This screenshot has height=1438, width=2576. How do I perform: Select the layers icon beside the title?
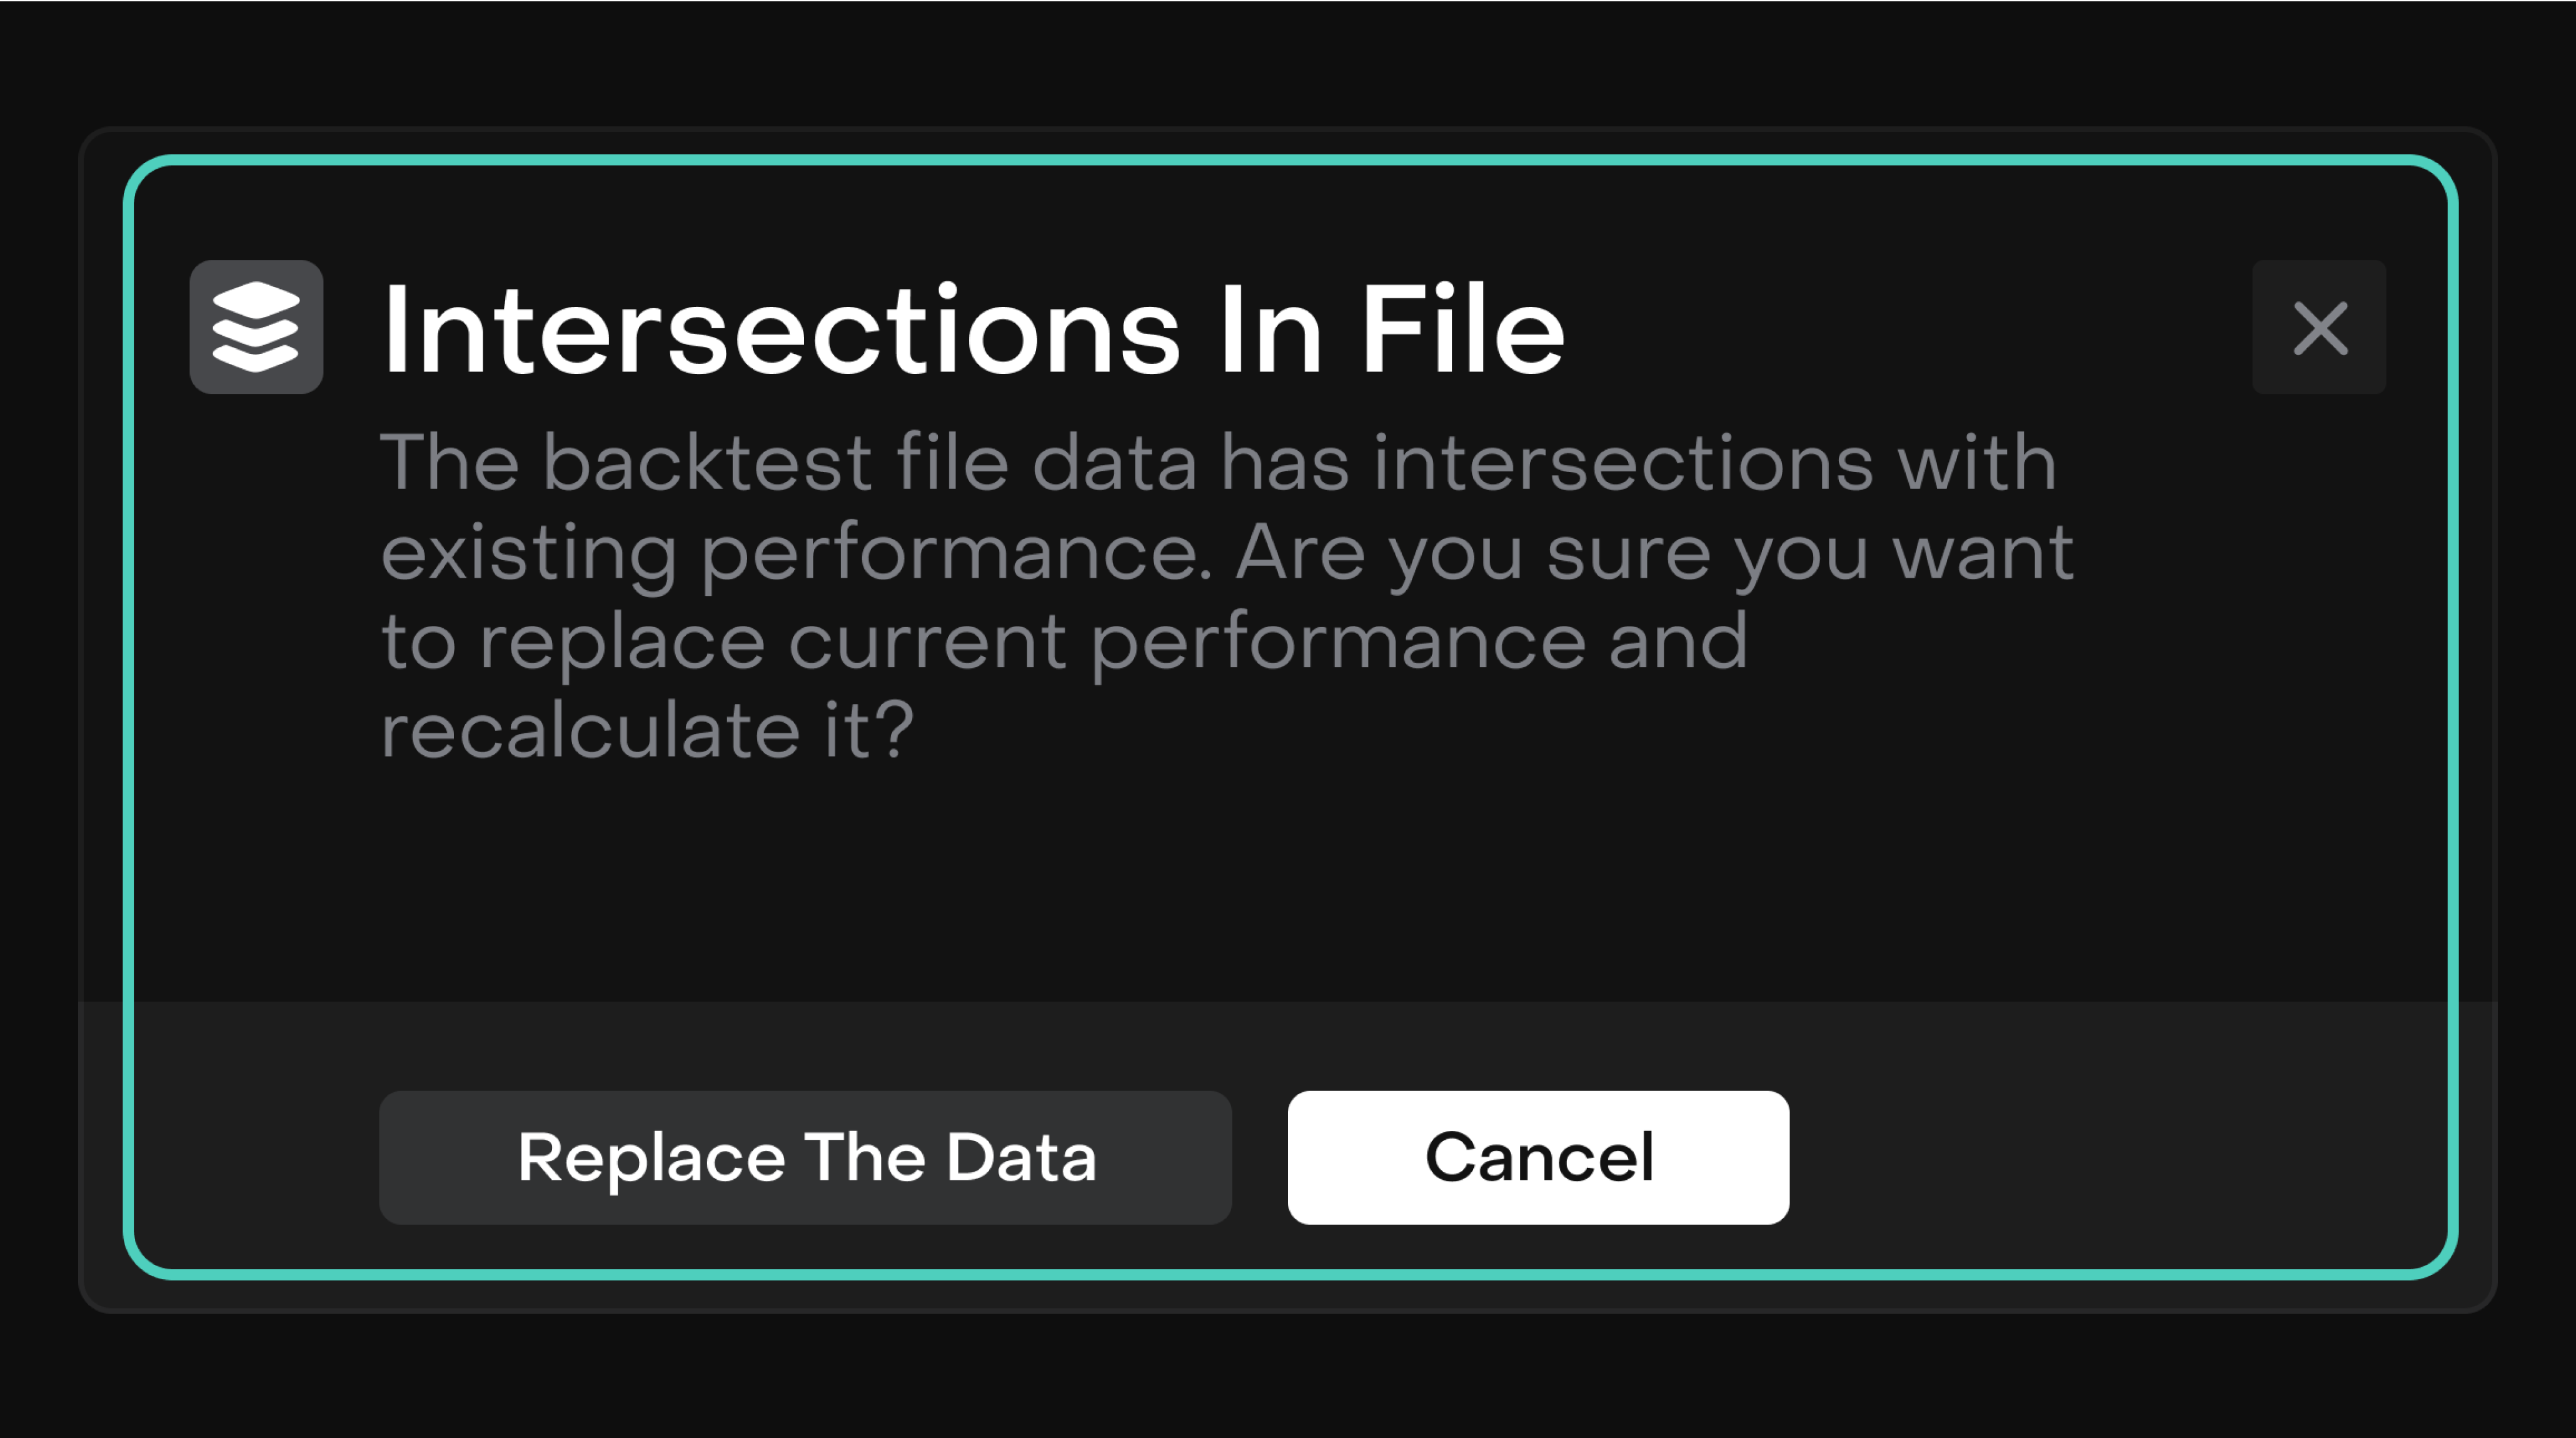[x=256, y=327]
